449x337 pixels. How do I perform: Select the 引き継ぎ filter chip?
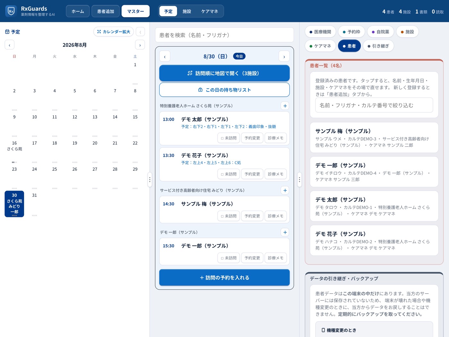tap(378, 46)
